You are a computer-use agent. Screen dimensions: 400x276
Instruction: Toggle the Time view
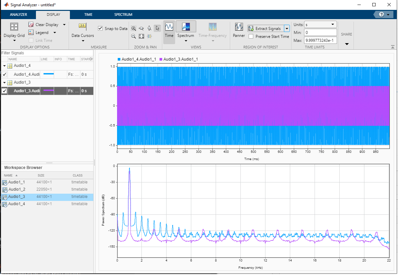point(169,32)
